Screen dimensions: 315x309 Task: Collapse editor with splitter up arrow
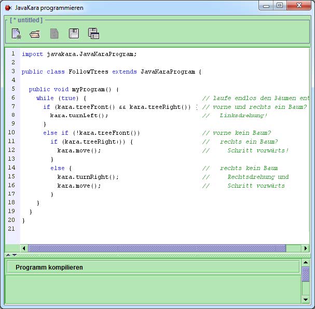(x=8, y=255)
